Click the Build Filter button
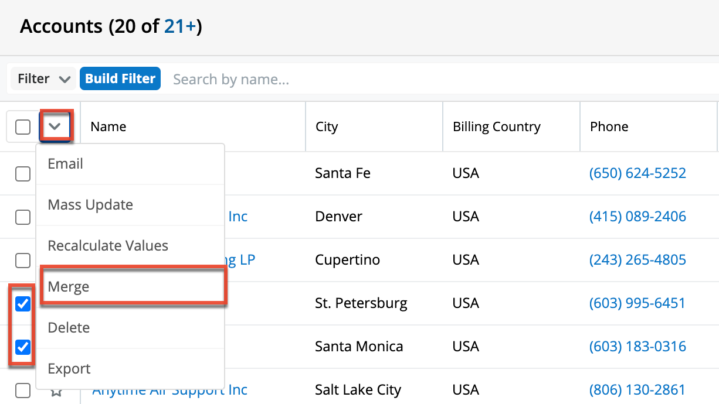 coord(120,78)
